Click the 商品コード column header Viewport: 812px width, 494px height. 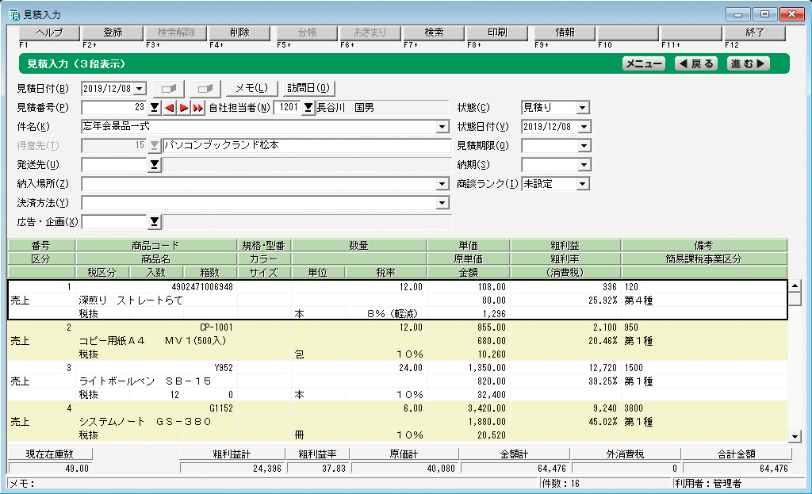[x=156, y=246]
